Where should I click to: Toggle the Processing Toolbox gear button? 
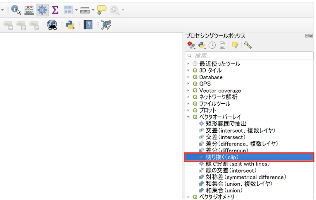point(42,10)
